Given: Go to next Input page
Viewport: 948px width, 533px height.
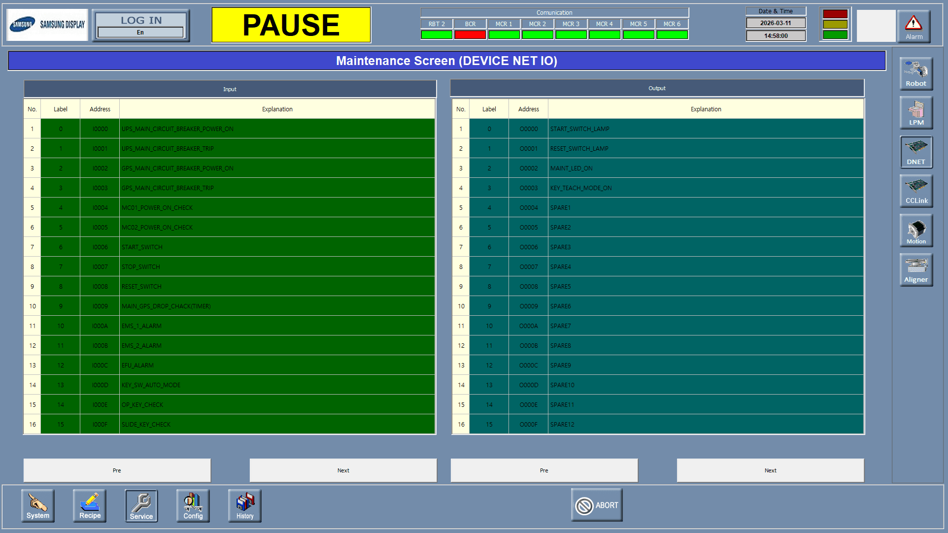Looking at the screenshot, I should (343, 470).
